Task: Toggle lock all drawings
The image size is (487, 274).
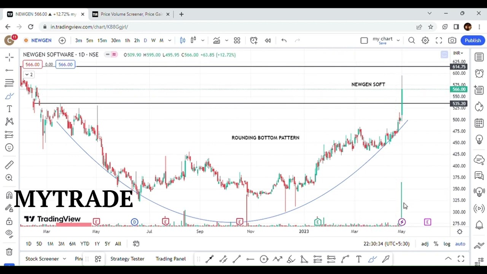Action: (10, 221)
